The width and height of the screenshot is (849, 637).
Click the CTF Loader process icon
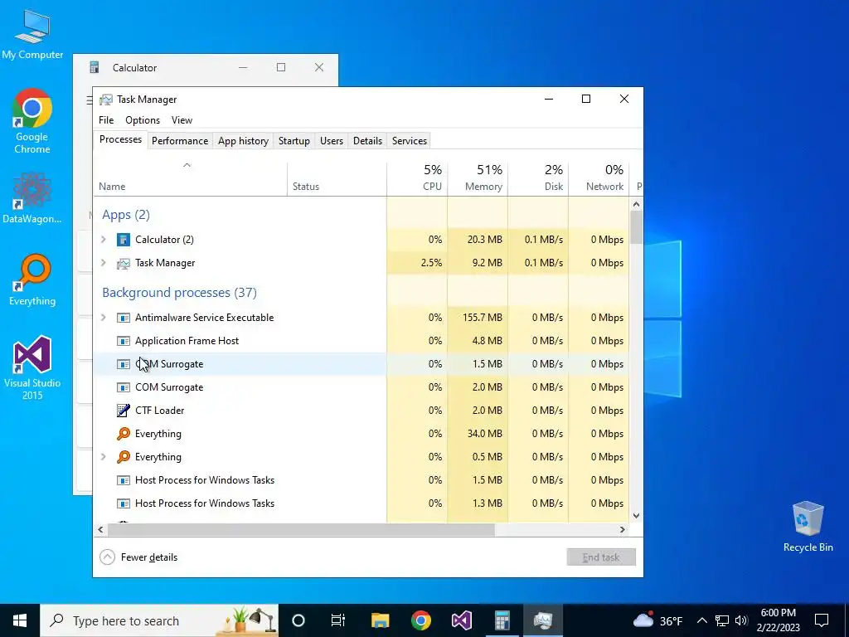tap(124, 410)
